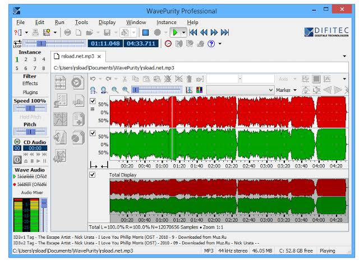Open the Tools menu
Image resolution: width=364 pixels, height=265 pixels.
(x=81, y=22)
